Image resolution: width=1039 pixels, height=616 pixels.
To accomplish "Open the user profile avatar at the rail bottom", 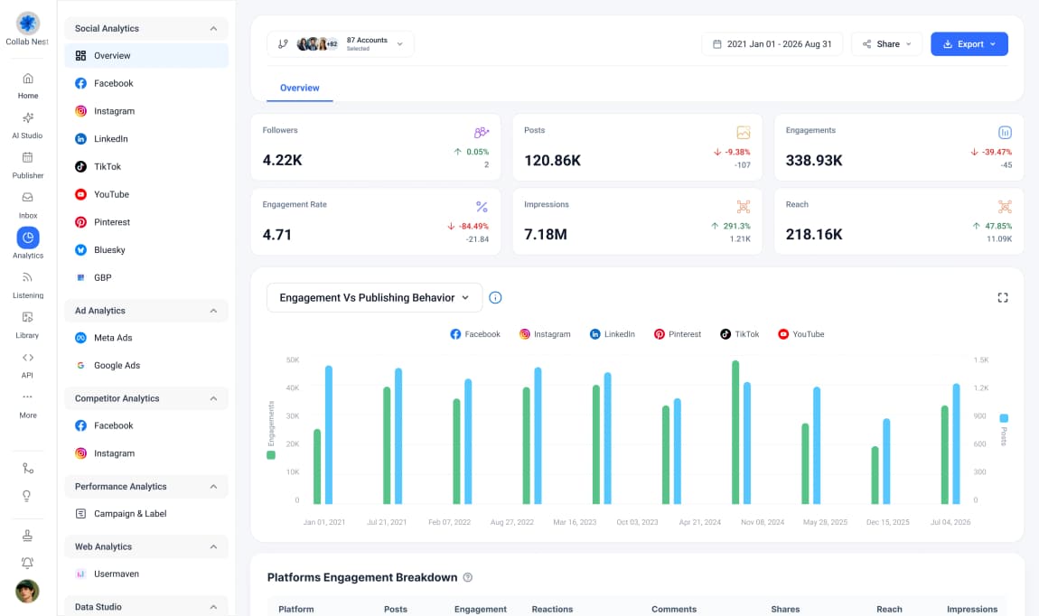I will 27,591.
